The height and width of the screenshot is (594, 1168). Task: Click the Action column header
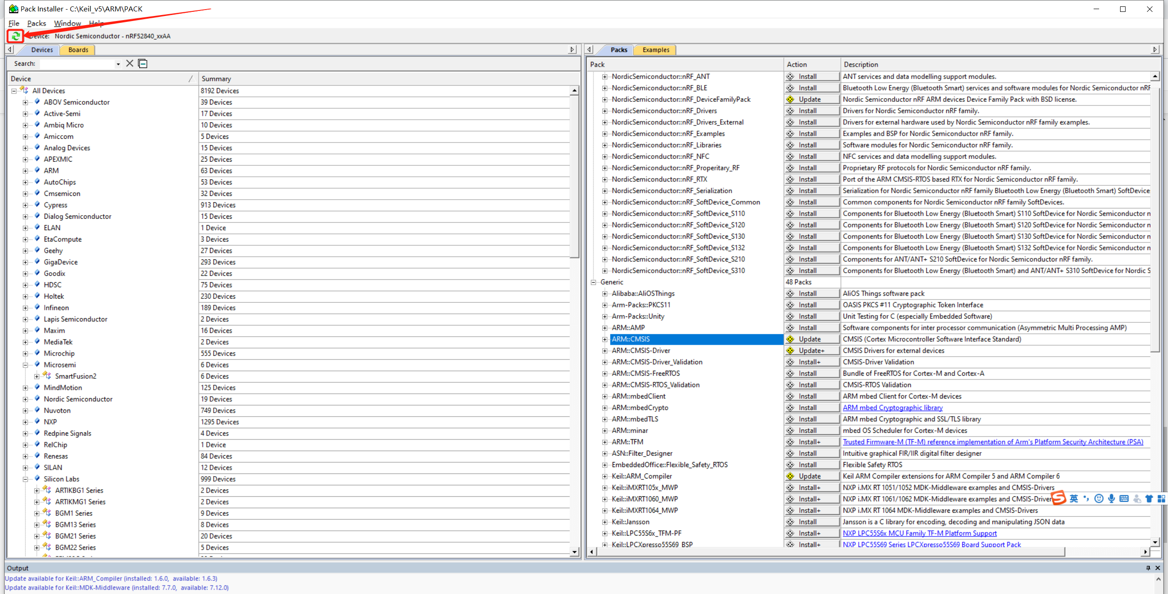(812, 64)
